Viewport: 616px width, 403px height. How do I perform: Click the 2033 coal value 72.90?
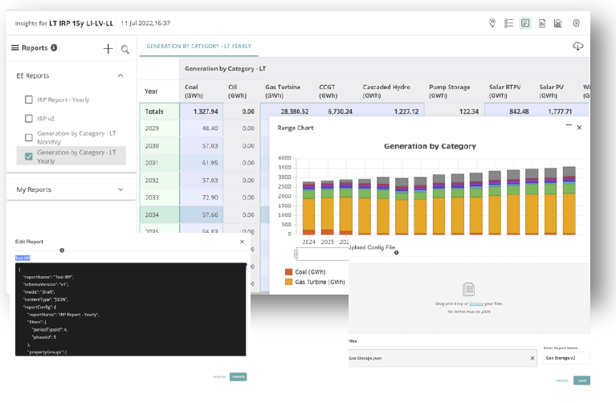point(210,197)
